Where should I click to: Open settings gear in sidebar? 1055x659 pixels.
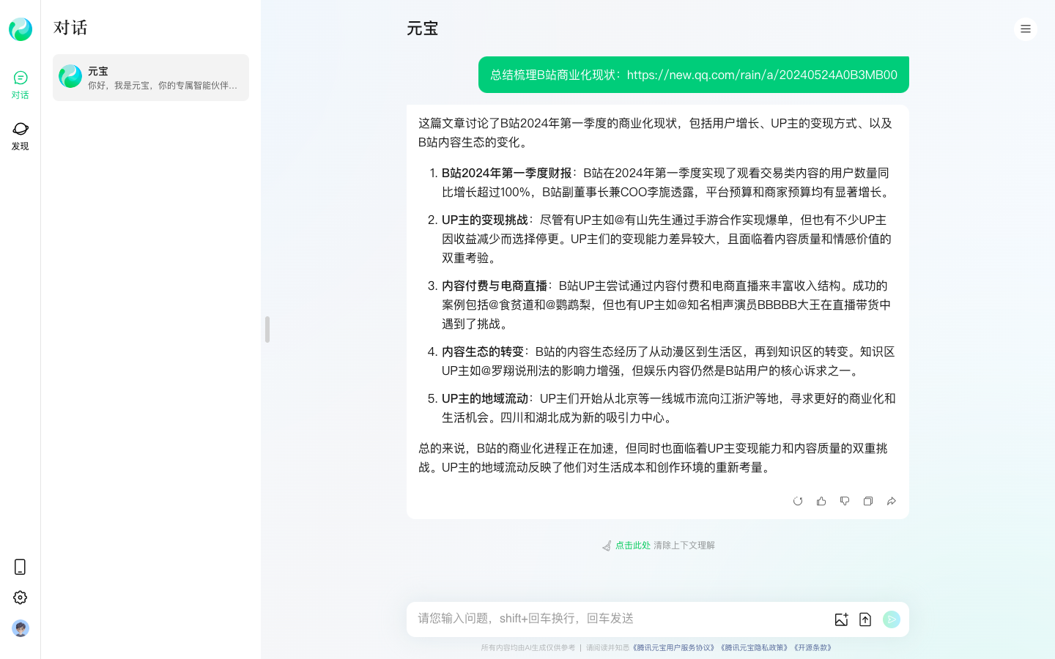21,597
